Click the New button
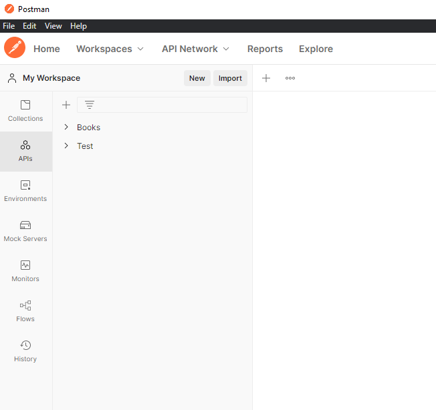This screenshot has width=436, height=410. 197,78
